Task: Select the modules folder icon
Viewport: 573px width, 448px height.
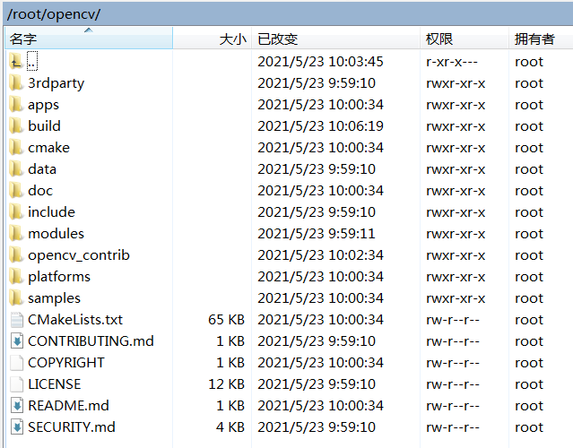Action: 16,234
